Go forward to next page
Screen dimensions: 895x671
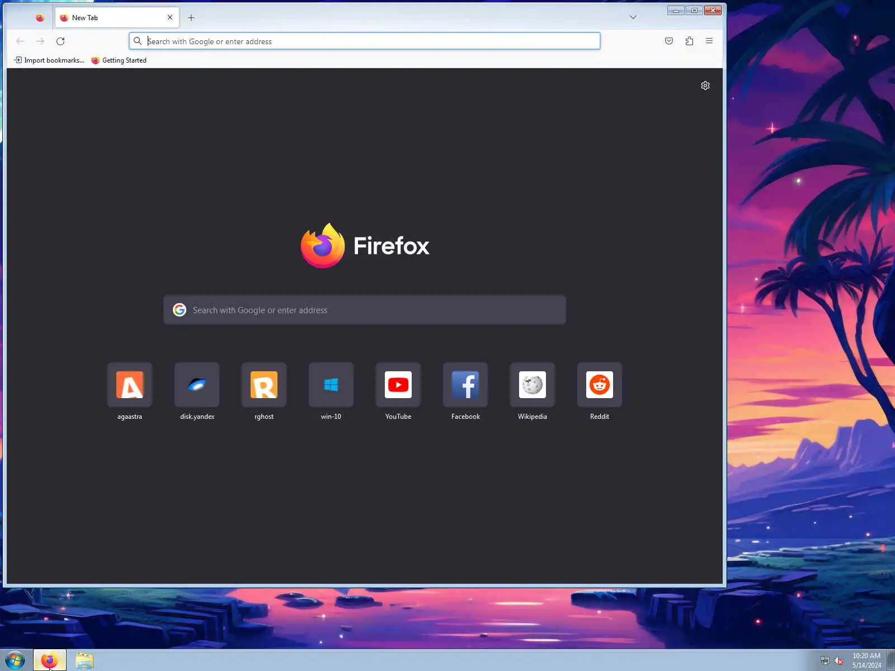40,41
